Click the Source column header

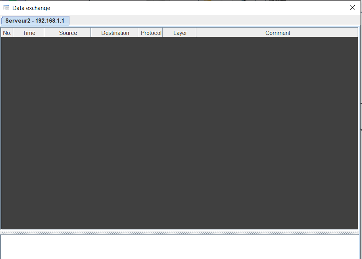[68, 33]
